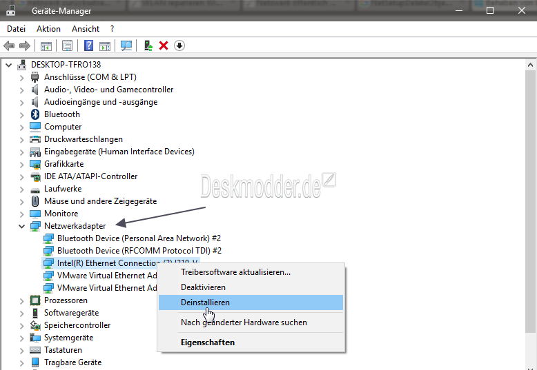Click the scan for hardware changes monitor icon
Viewport: 537px width, 370px height.
click(x=126, y=45)
